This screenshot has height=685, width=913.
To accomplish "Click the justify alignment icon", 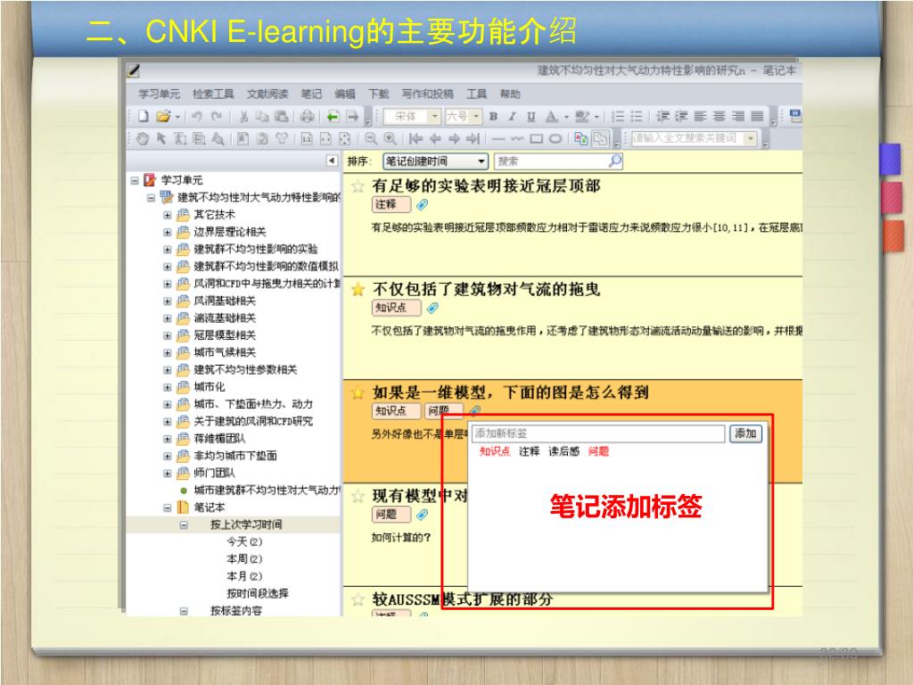I will click(x=757, y=117).
